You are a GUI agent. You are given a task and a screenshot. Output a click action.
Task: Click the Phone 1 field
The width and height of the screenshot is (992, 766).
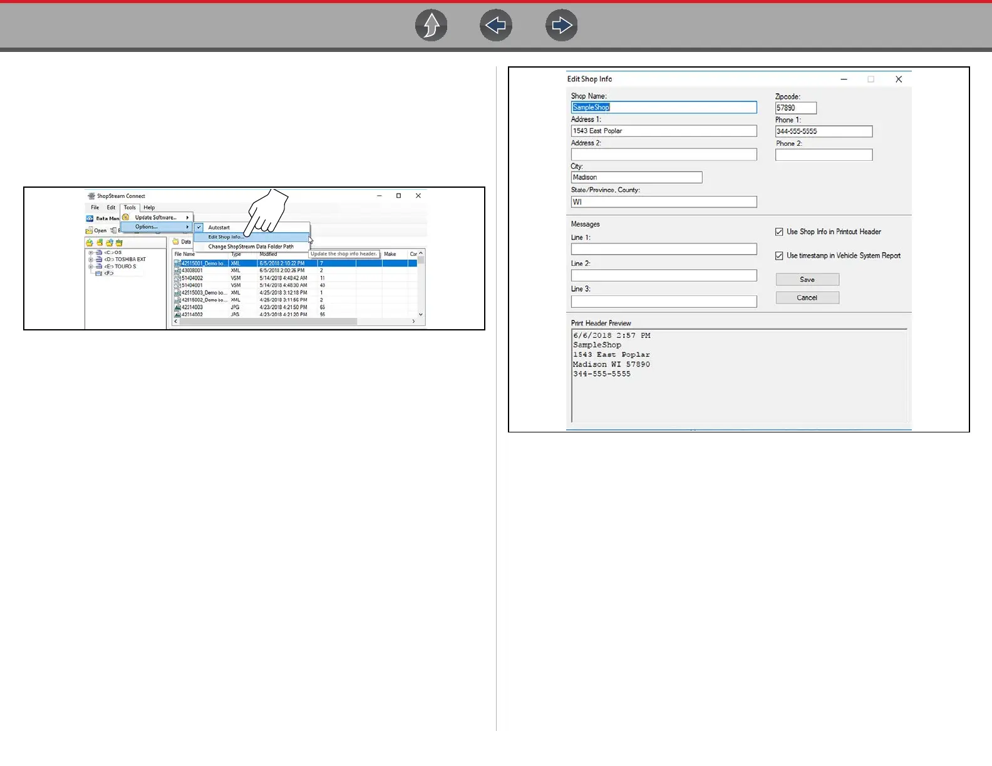pyautogui.click(x=824, y=131)
